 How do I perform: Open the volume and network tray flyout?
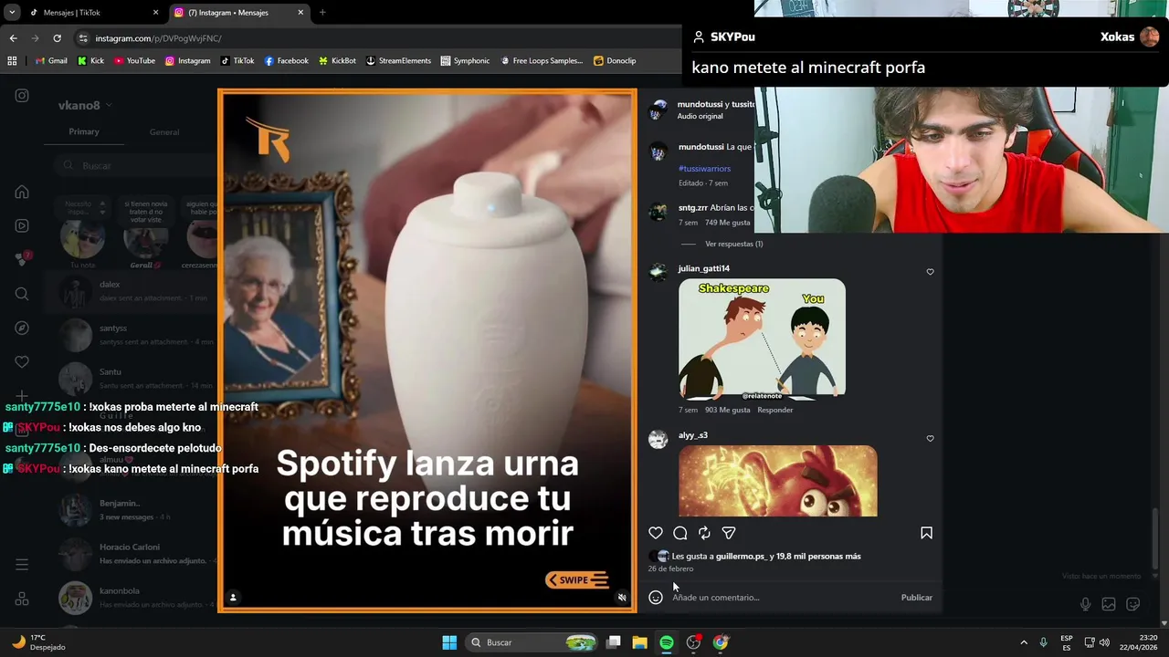tap(1097, 642)
